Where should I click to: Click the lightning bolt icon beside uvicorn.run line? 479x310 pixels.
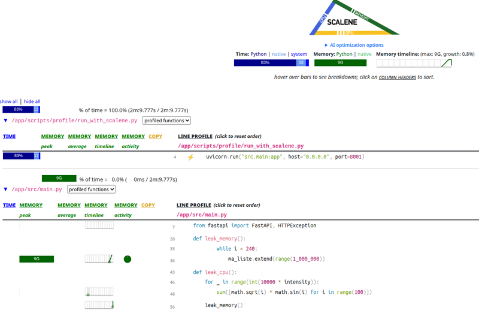coord(190,157)
